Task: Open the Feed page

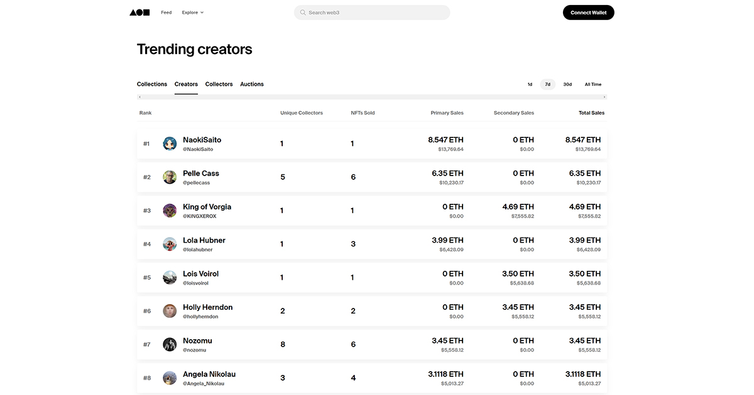Action: (166, 13)
